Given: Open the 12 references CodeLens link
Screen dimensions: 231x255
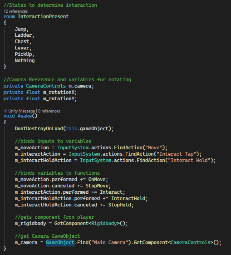Looking at the screenshot, I should pyautogui.click(x=15, y=11).
